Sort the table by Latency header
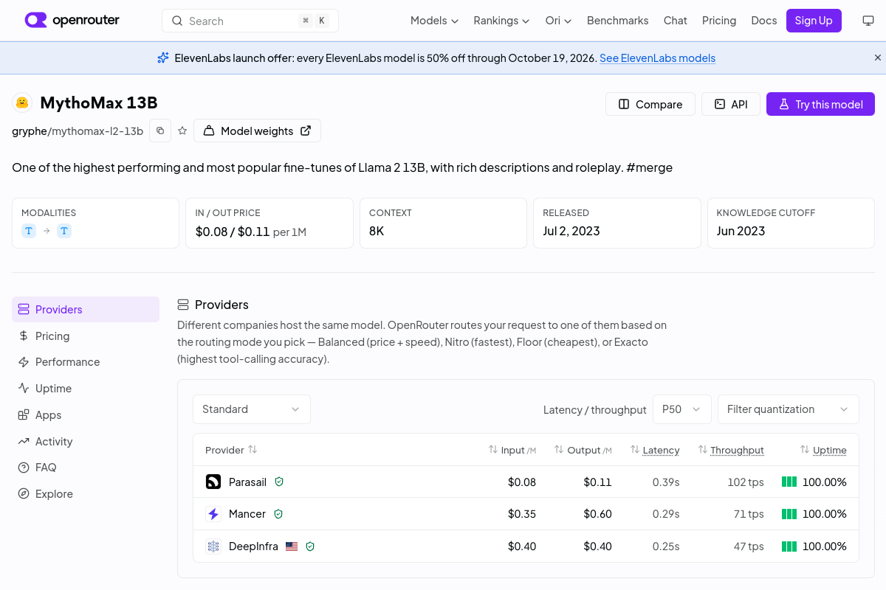 (x=655, y=450)
